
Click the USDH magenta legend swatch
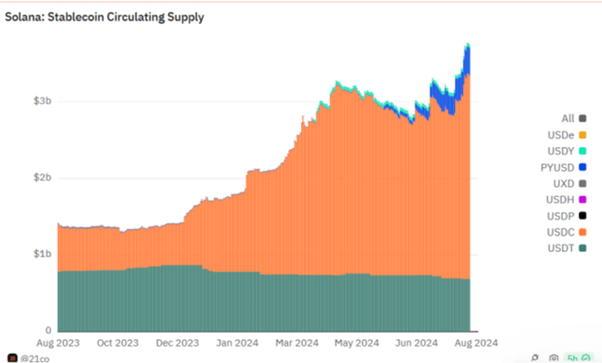click(x=582, y=200)
